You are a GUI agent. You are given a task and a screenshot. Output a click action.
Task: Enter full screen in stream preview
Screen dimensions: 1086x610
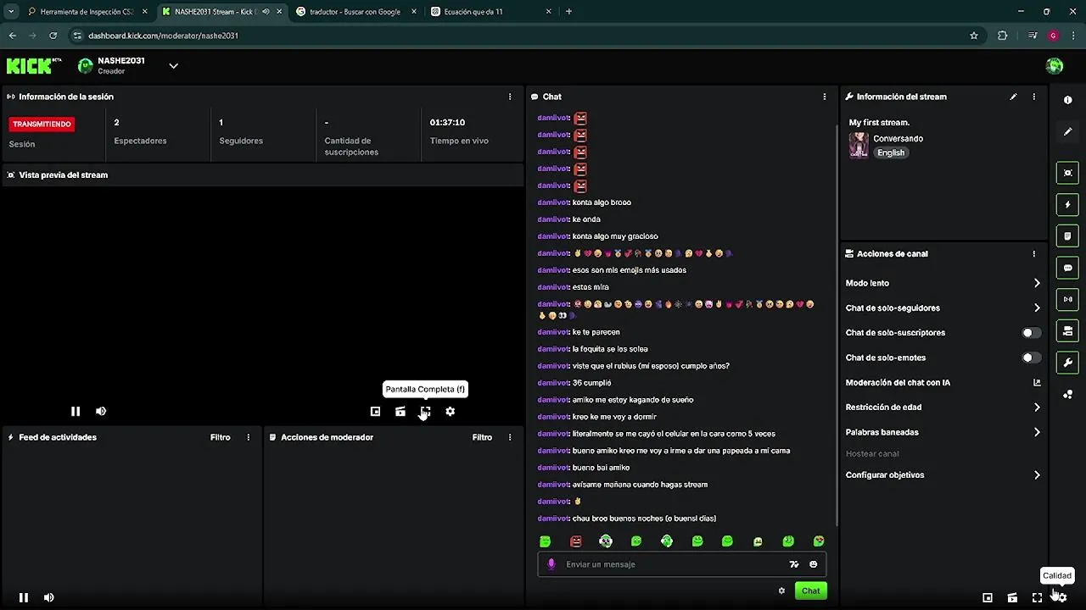tap(425, 411)
